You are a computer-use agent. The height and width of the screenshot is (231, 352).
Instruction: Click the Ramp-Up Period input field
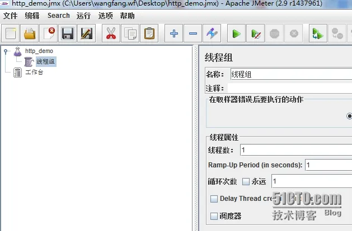(x=328, y=165)
